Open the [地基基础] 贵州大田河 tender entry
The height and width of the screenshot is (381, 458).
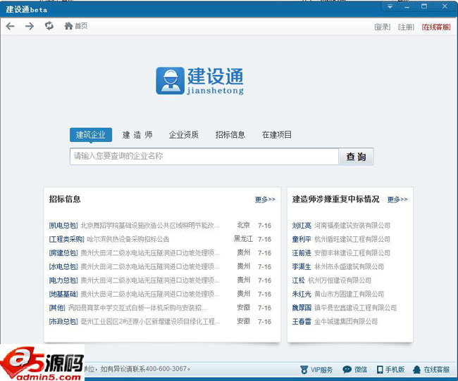[x=134, y=294]
